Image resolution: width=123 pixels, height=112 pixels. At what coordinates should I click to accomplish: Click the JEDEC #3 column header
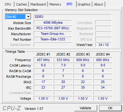pyautogui.click(x=83, y=54)
